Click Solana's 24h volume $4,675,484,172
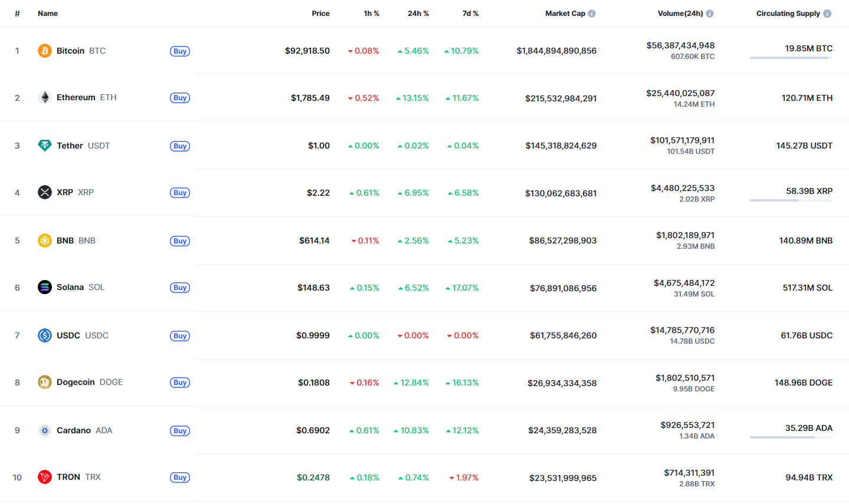 point(684,283)
